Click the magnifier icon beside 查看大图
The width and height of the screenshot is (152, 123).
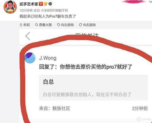36,25
